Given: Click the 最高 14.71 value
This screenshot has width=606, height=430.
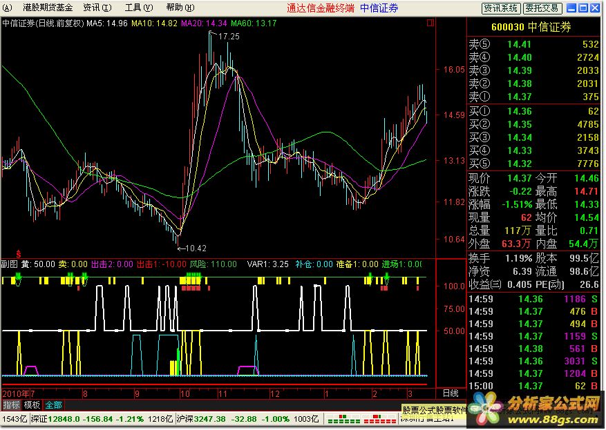Looking at the screenshot, I should [586, 191].
